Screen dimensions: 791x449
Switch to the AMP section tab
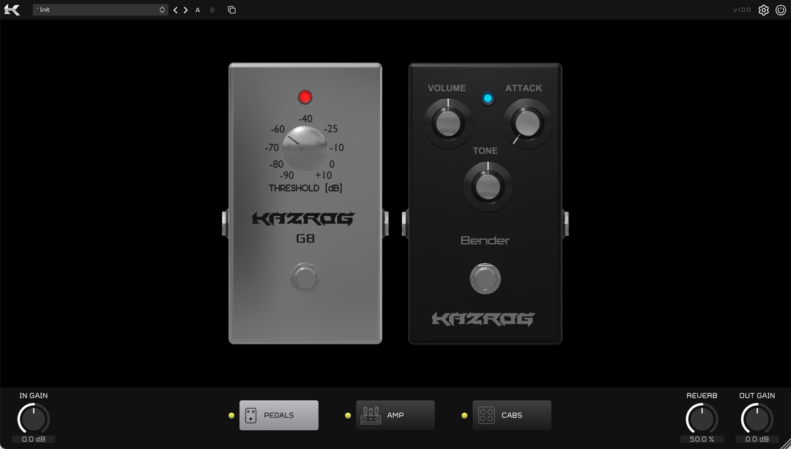click(x=395, y=415)
